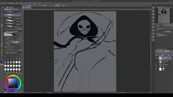Screen dimensions: 173x97
Task: Collapse the Layer Property panel arrow
Action: 156,28
